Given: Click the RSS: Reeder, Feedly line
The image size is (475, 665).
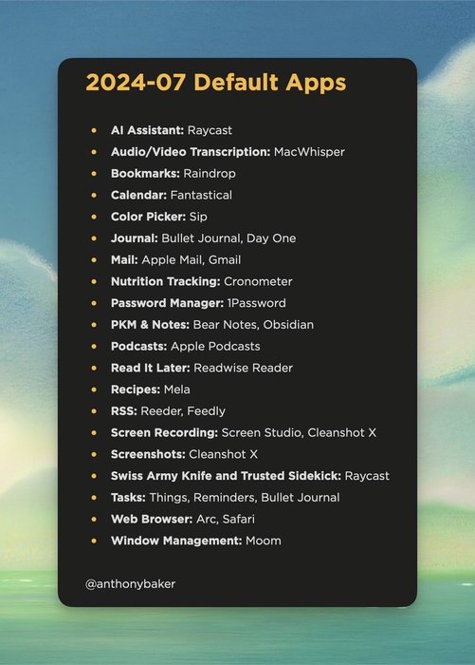Looking at the screenshot, I should tap(168, 411).
